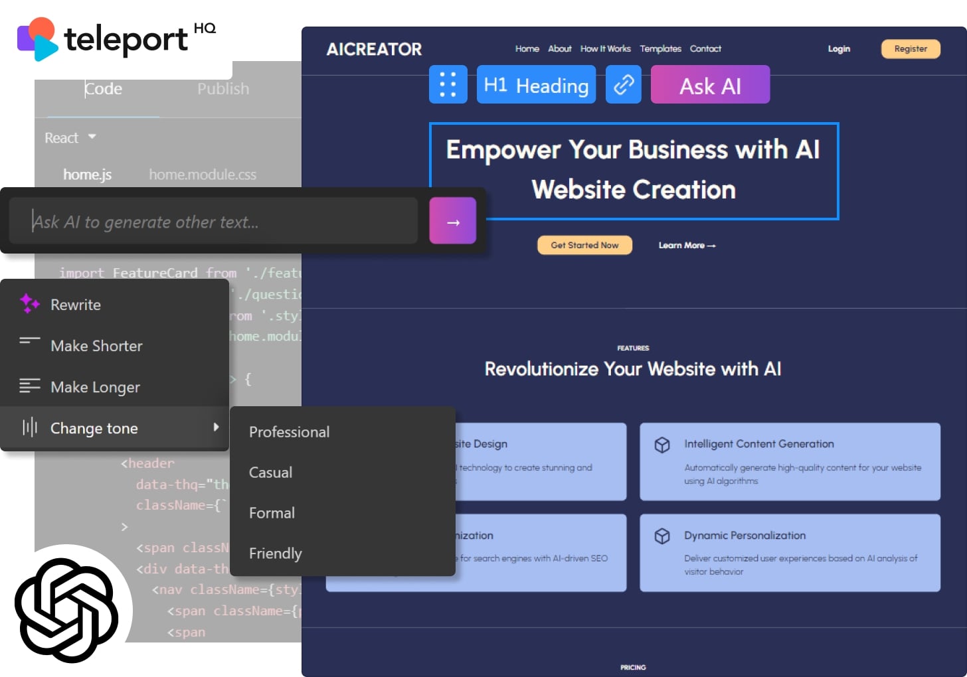The image size is (967, 677).
Task: Switch to the Publish tab
Action: (223, 89)
